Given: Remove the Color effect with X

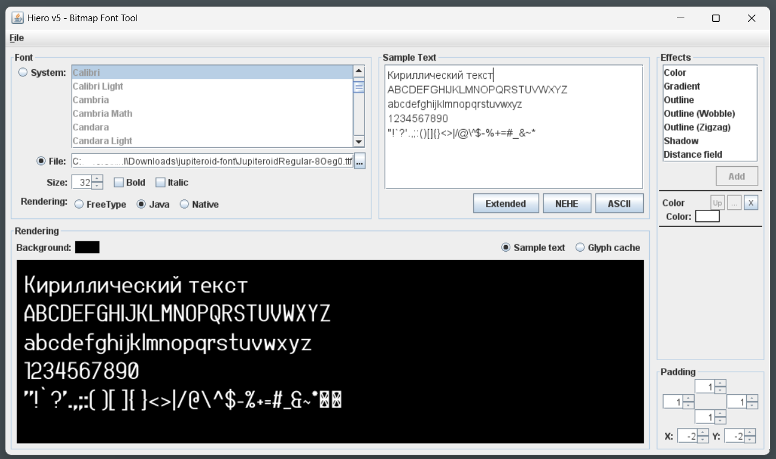Looking at the screenshot, I should [751, 203].
